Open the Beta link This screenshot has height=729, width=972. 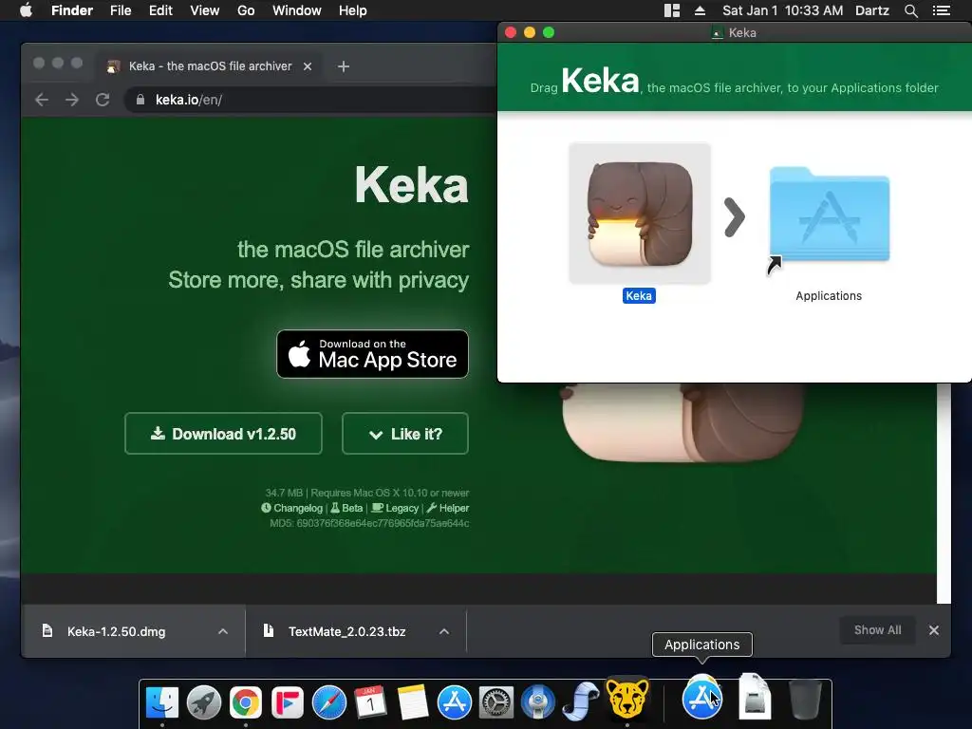coord(346,508)
